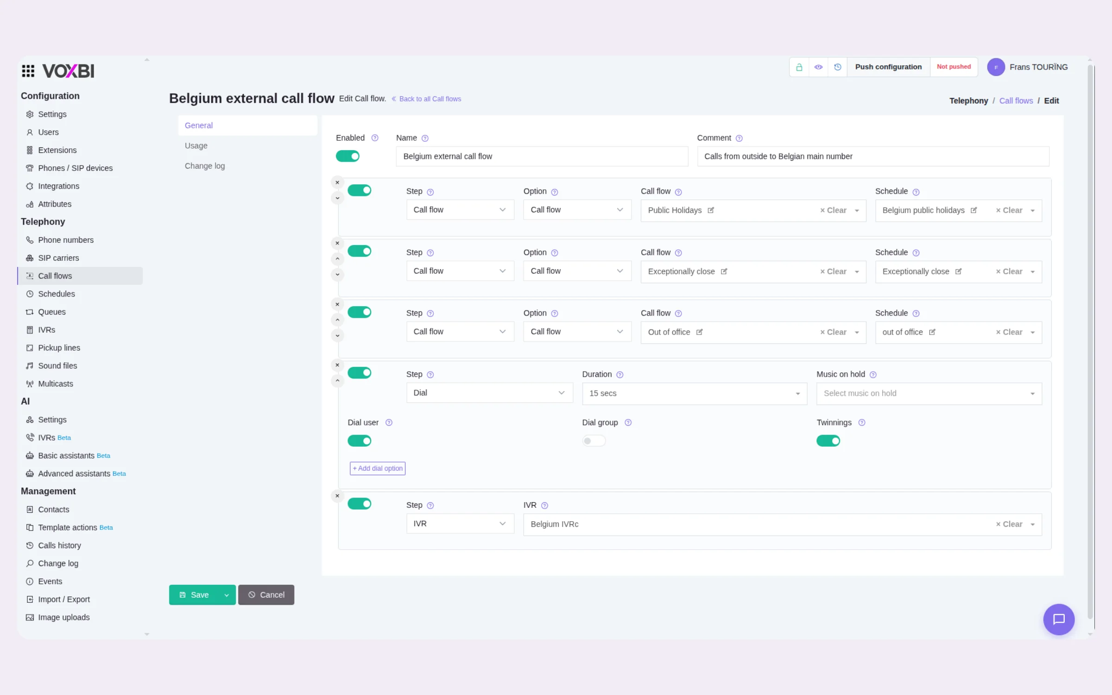Open the IVR step type dropdown
The width and height of the screenshot is (1112, 695).
[x=460, y=524]
